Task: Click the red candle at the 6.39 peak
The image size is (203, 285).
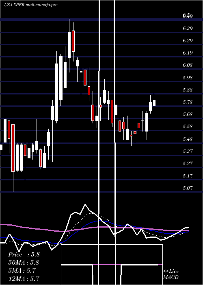Action: pyautogui.click(x=73, y=41)
